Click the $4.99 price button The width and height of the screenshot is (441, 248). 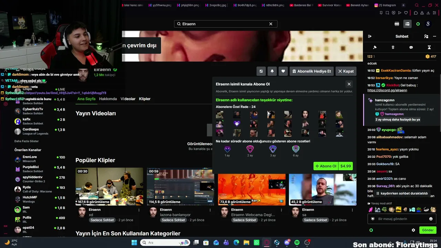[346, 166]
